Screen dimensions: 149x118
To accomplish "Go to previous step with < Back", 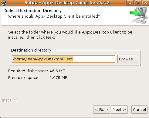I will coord(102,109).
